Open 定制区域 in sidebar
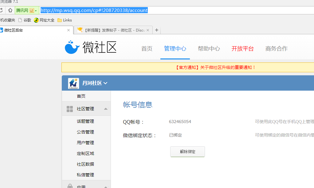 85,153
